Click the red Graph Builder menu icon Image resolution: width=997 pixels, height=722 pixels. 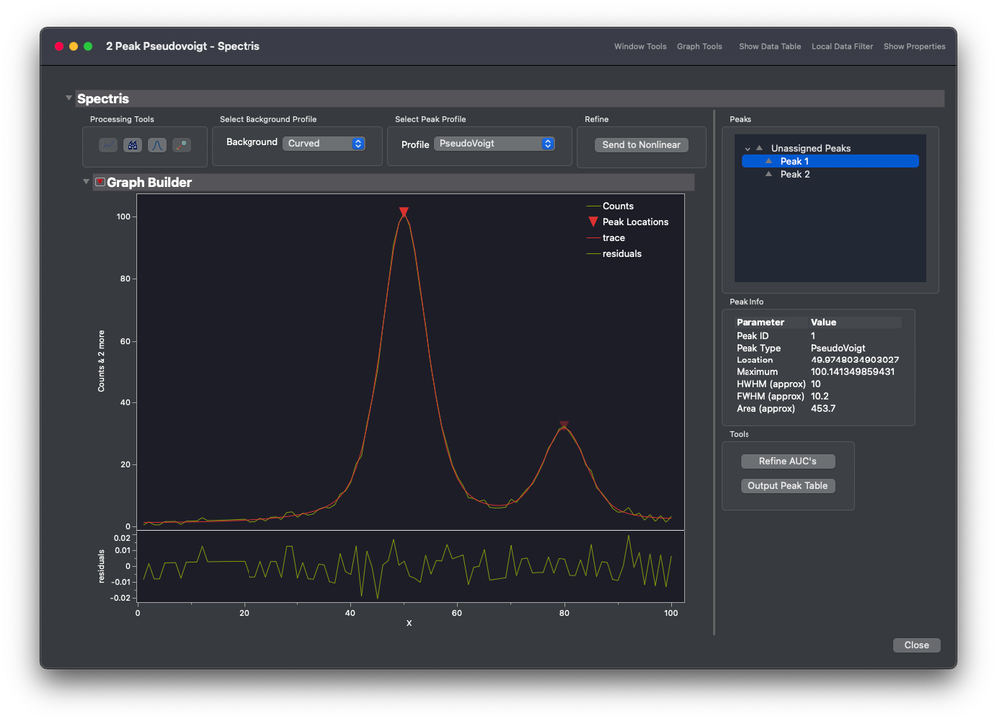100,183
